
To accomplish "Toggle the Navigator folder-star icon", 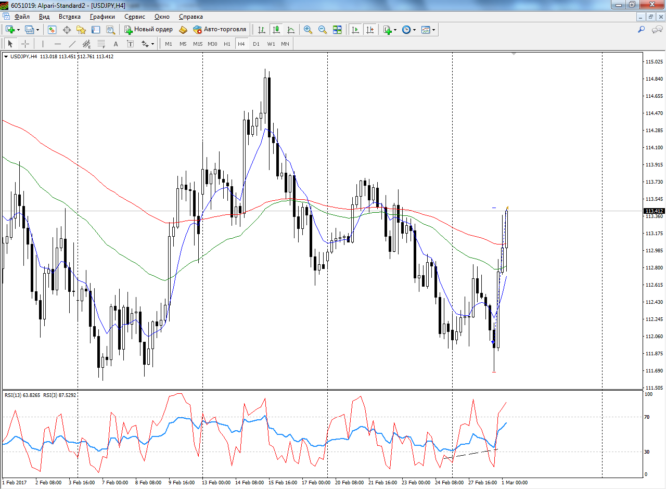I will point(81,30).
